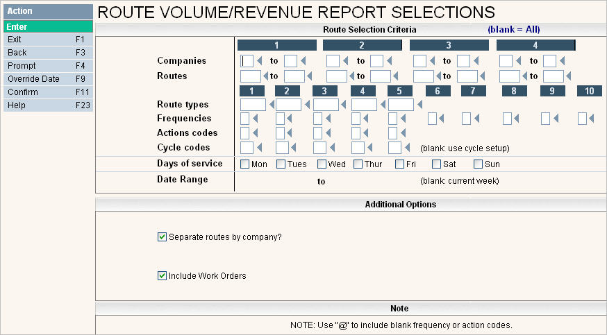
Task: Choose Back F3 from Action menu
Action: coord(48,53)
